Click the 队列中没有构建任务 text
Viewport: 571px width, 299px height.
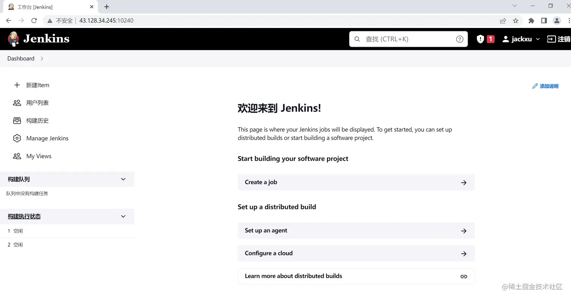pos(27,193)
